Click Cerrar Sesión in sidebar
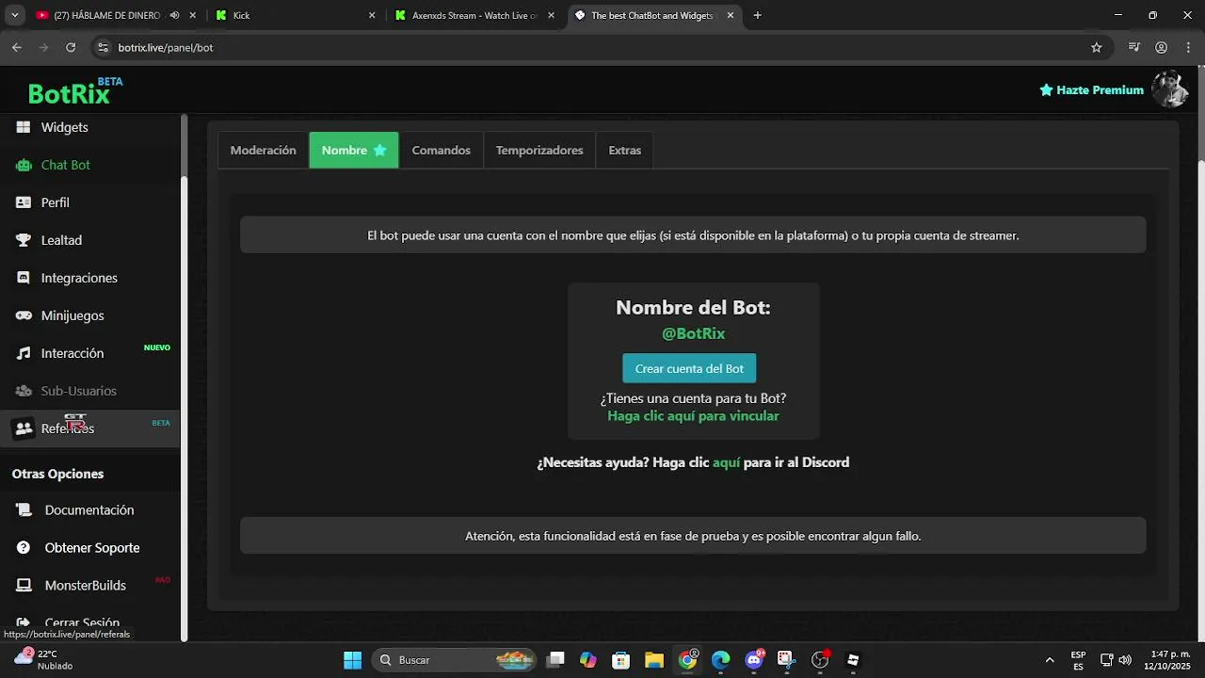 point(82,622)
